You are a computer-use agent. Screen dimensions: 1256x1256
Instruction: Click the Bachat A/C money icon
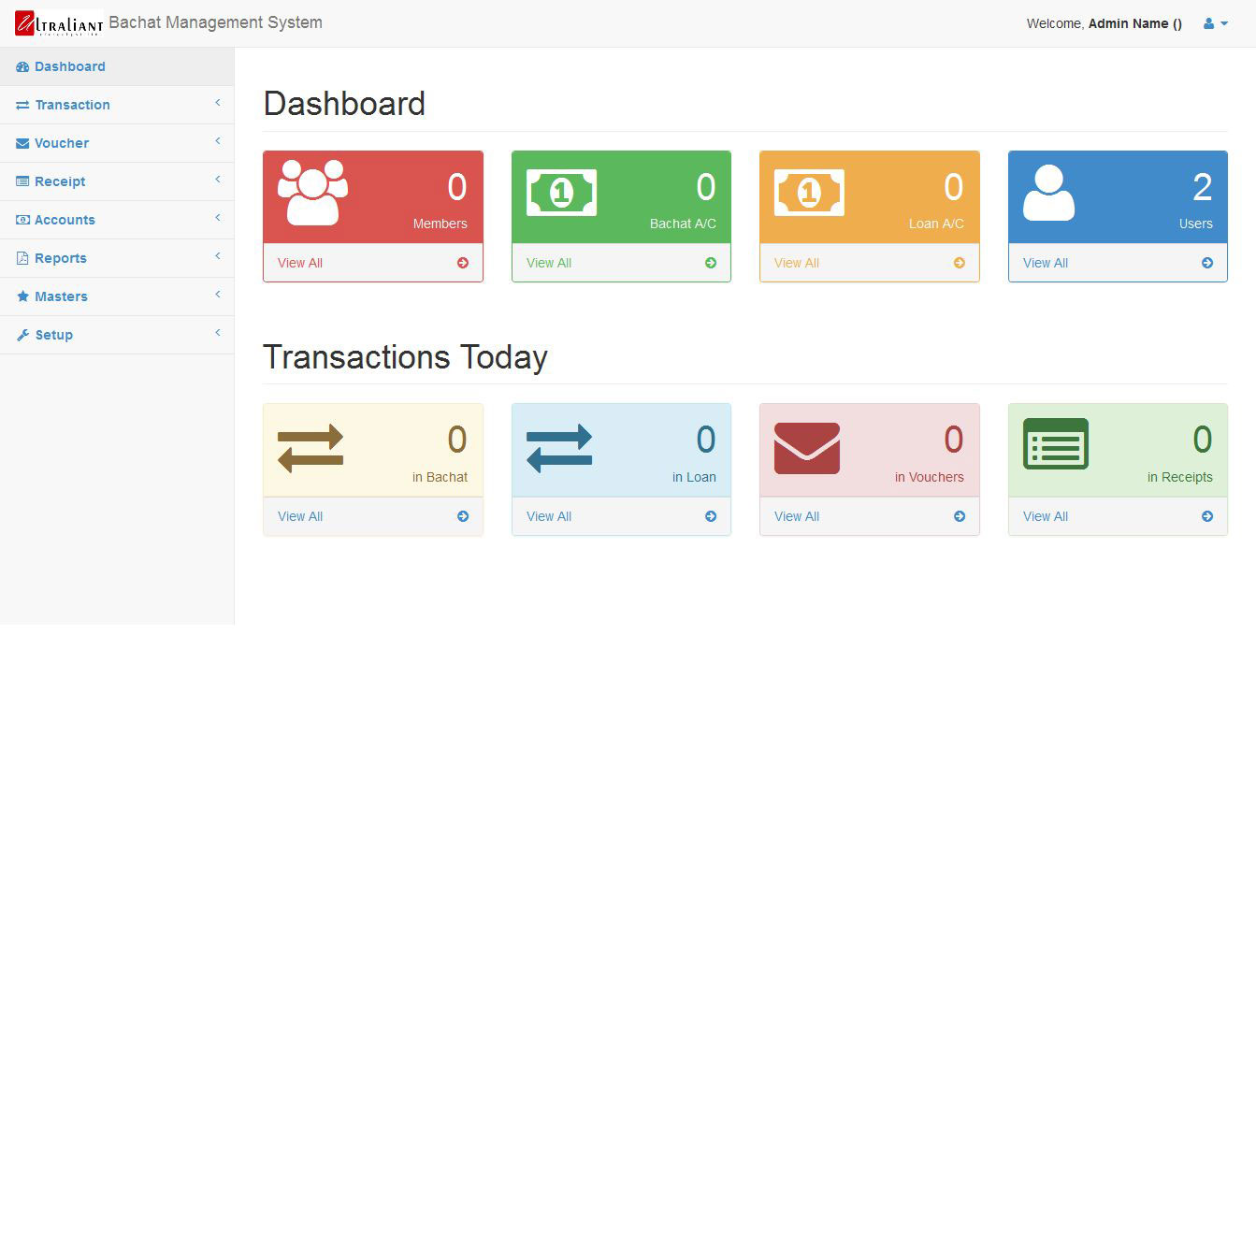tap(561, 193)
